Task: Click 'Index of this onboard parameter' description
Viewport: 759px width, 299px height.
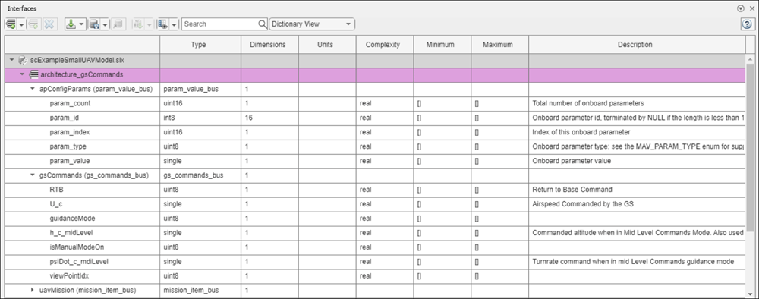Action: (582, 132)
